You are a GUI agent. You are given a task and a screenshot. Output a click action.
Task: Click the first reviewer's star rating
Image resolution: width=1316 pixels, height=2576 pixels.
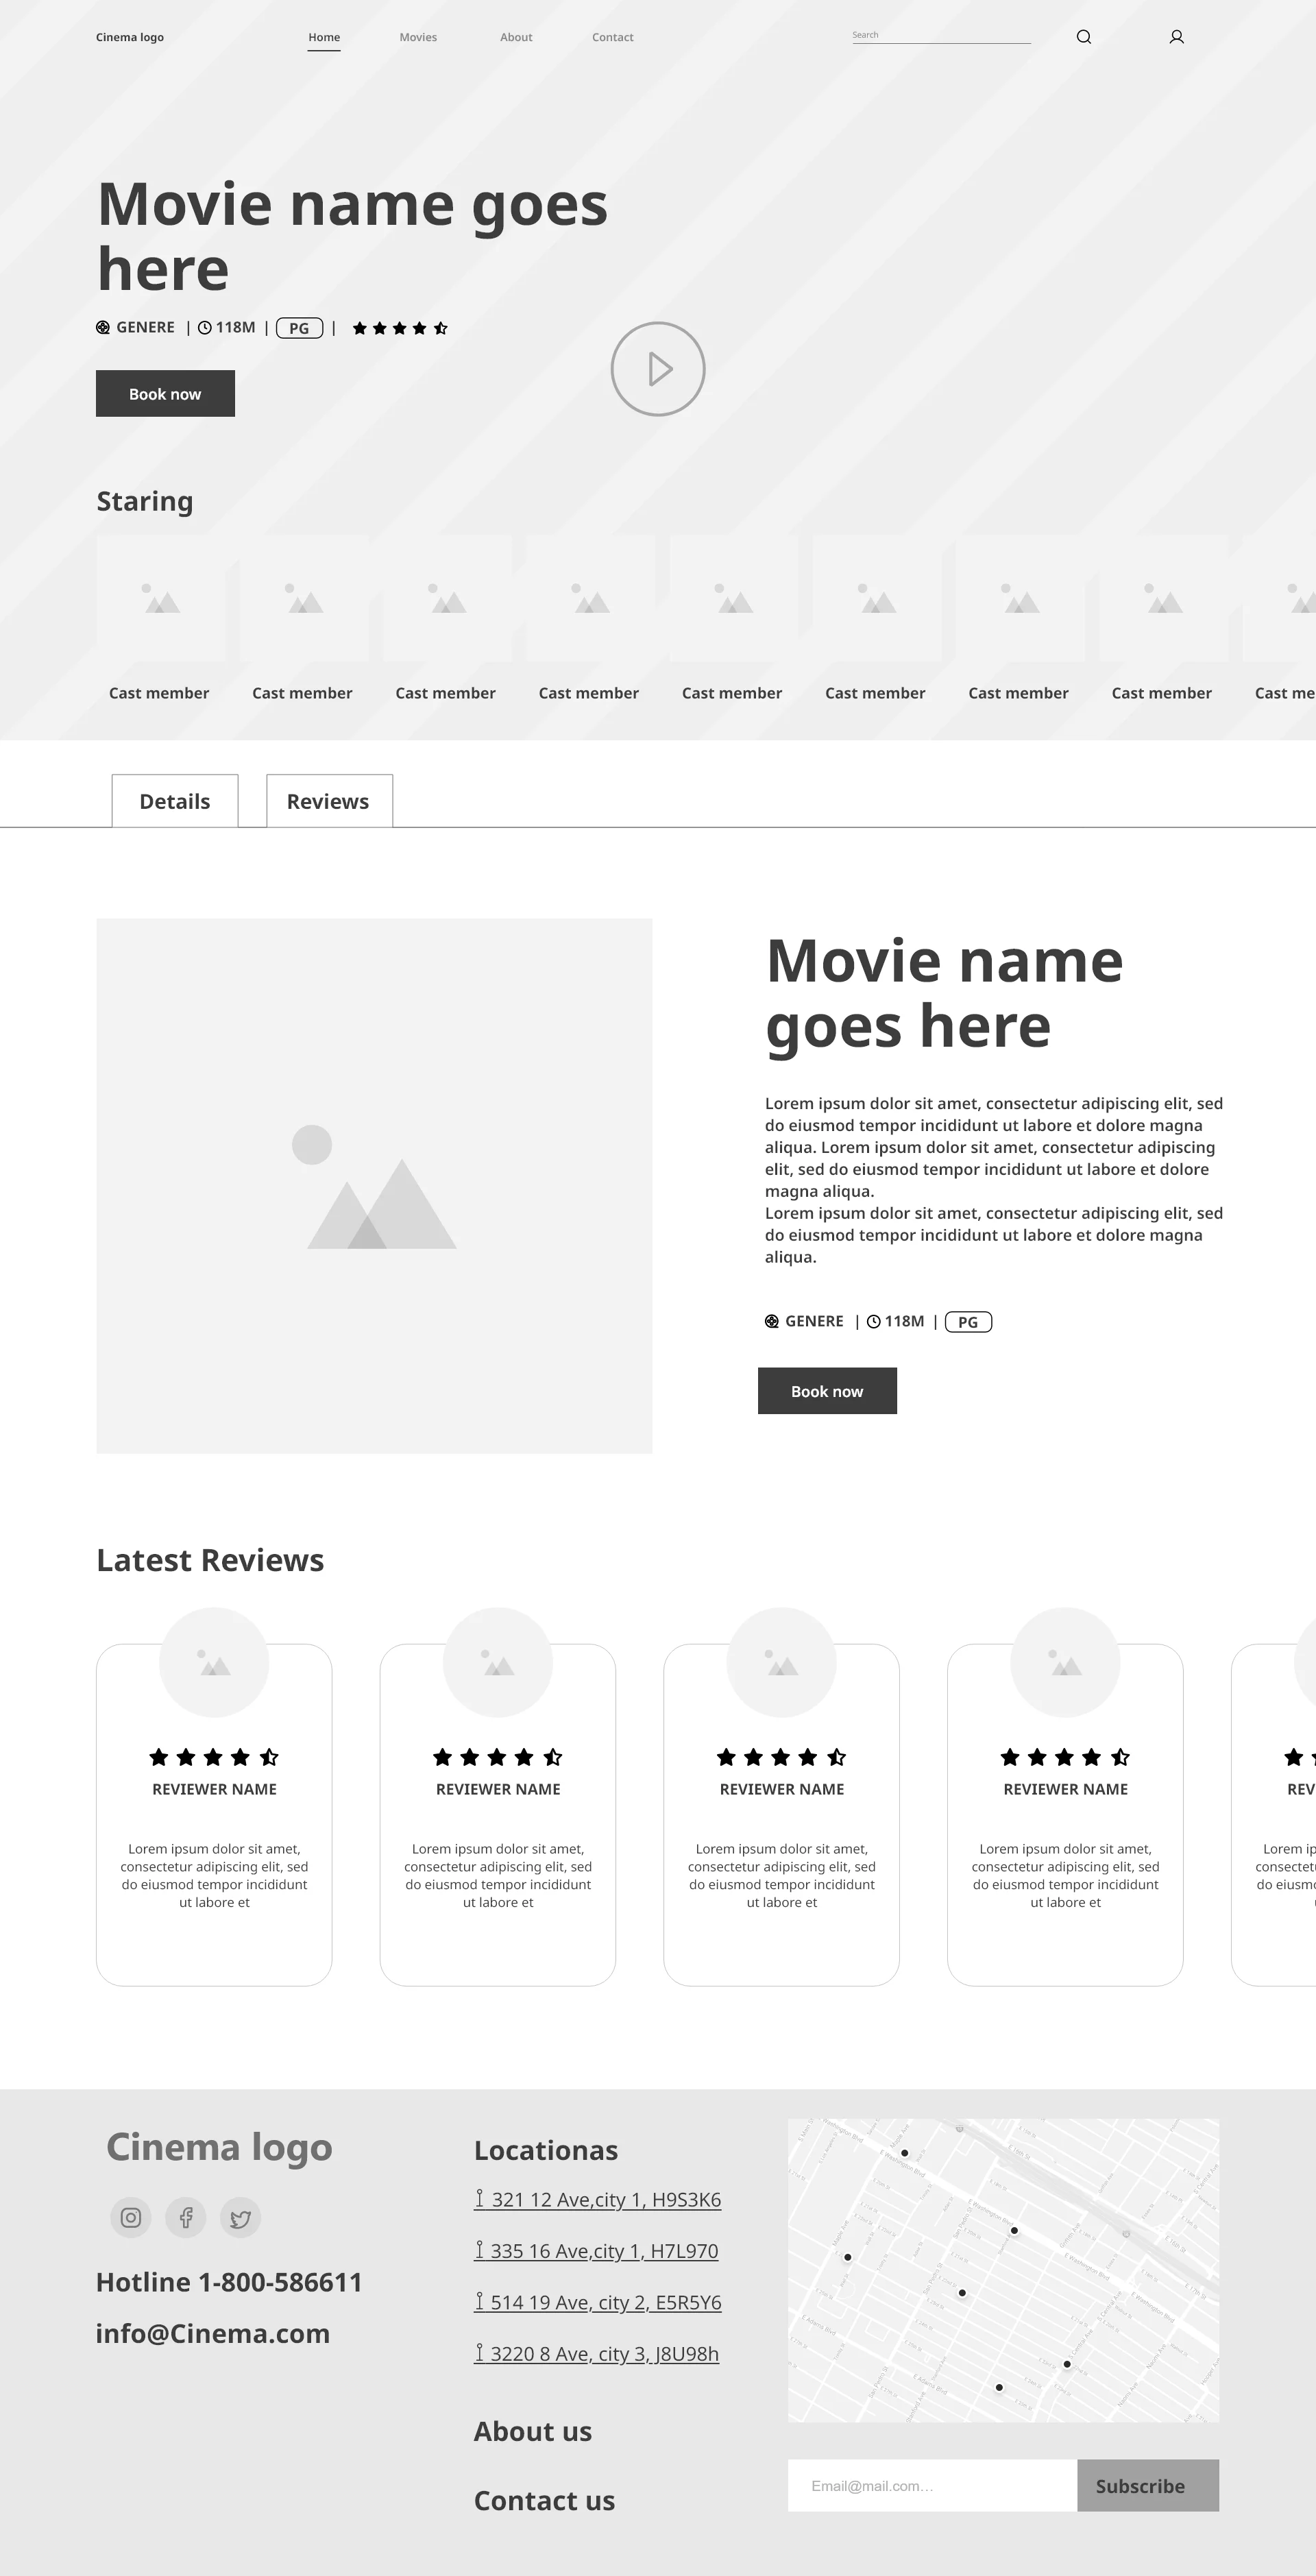[x=214, y=1757]
